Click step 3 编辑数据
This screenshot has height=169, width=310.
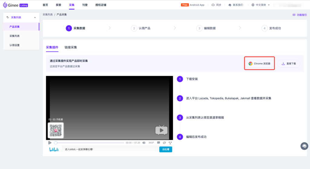(206, 28)
